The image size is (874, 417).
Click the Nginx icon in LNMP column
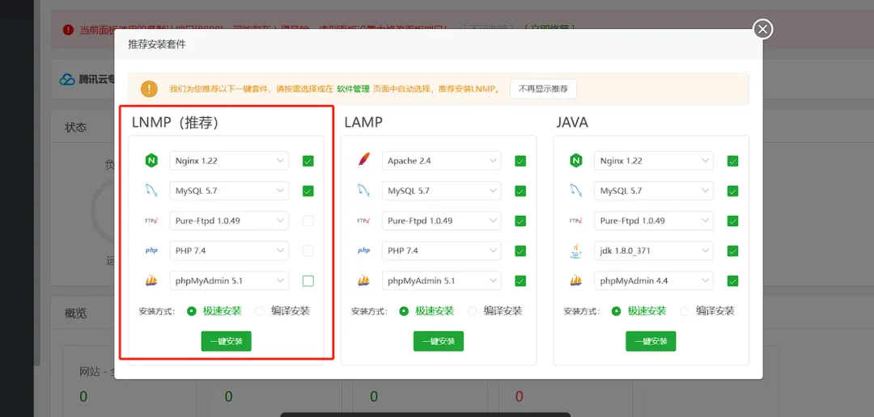tap(151, 161)
